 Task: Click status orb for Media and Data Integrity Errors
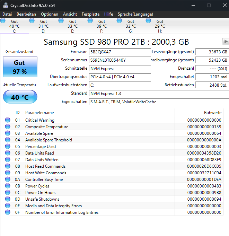[8, 206]
